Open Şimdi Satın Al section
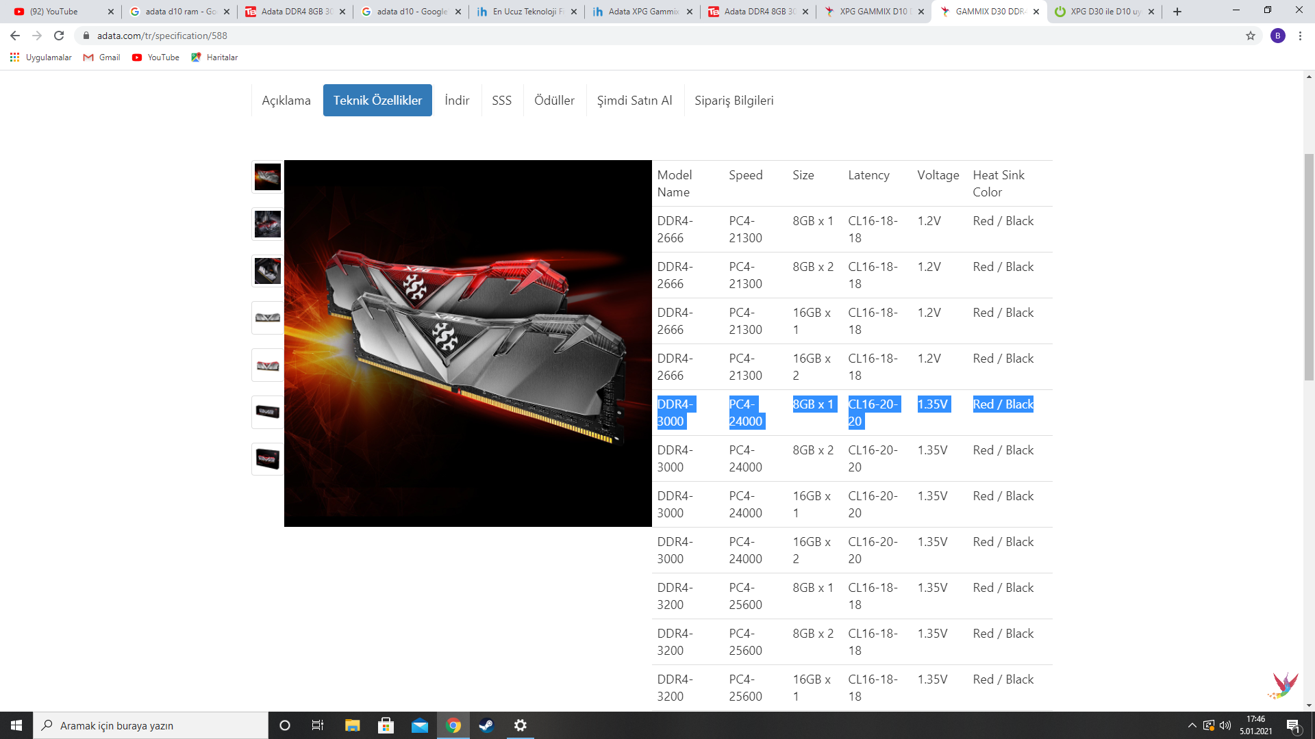1315x739 pixels. (634, 101)
